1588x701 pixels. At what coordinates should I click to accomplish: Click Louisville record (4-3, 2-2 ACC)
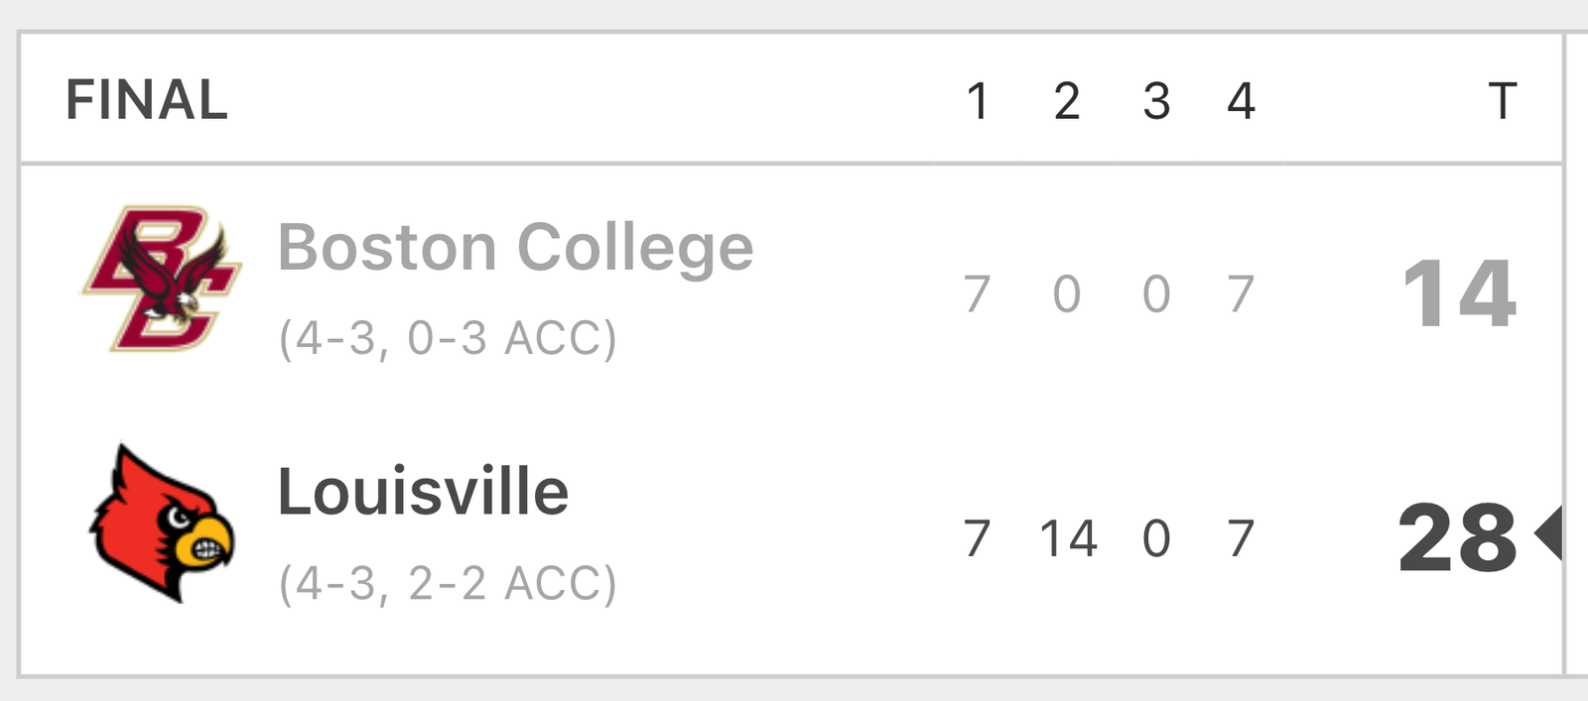(448, 583)
